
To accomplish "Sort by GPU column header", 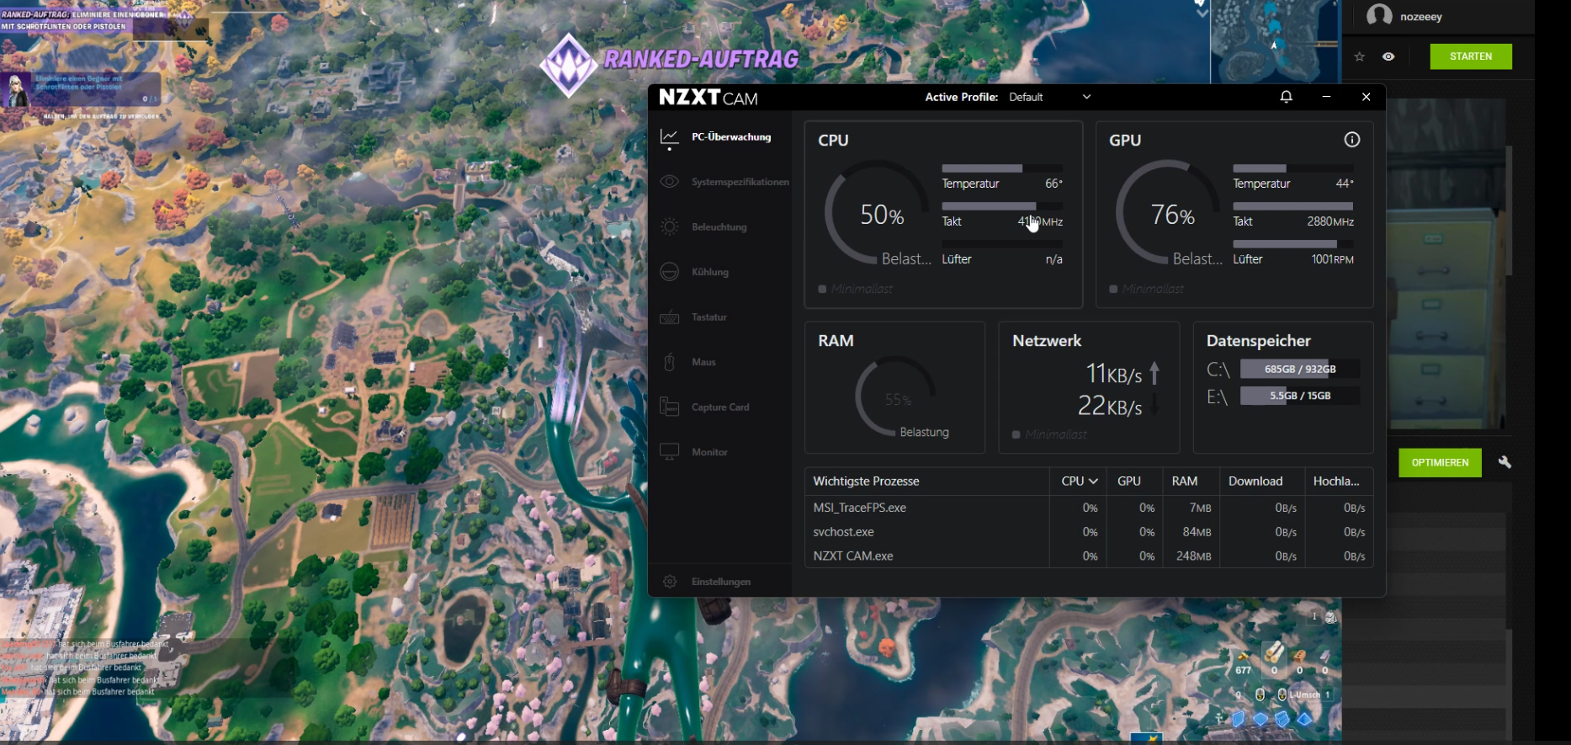I will 1128,482.
